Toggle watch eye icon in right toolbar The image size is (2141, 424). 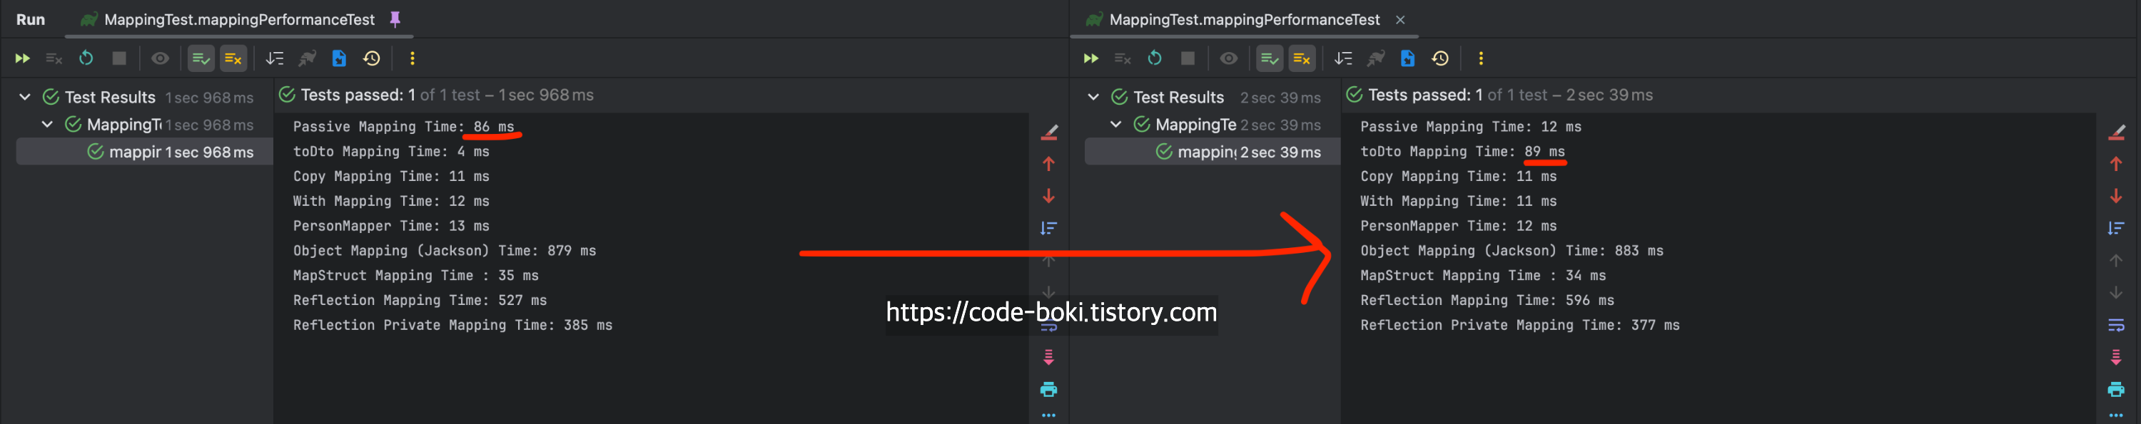[x=1229, y=58]
